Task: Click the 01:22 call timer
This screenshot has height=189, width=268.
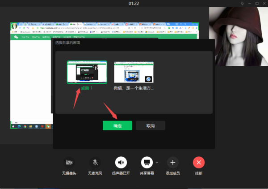Action: (x=134, y=4)
